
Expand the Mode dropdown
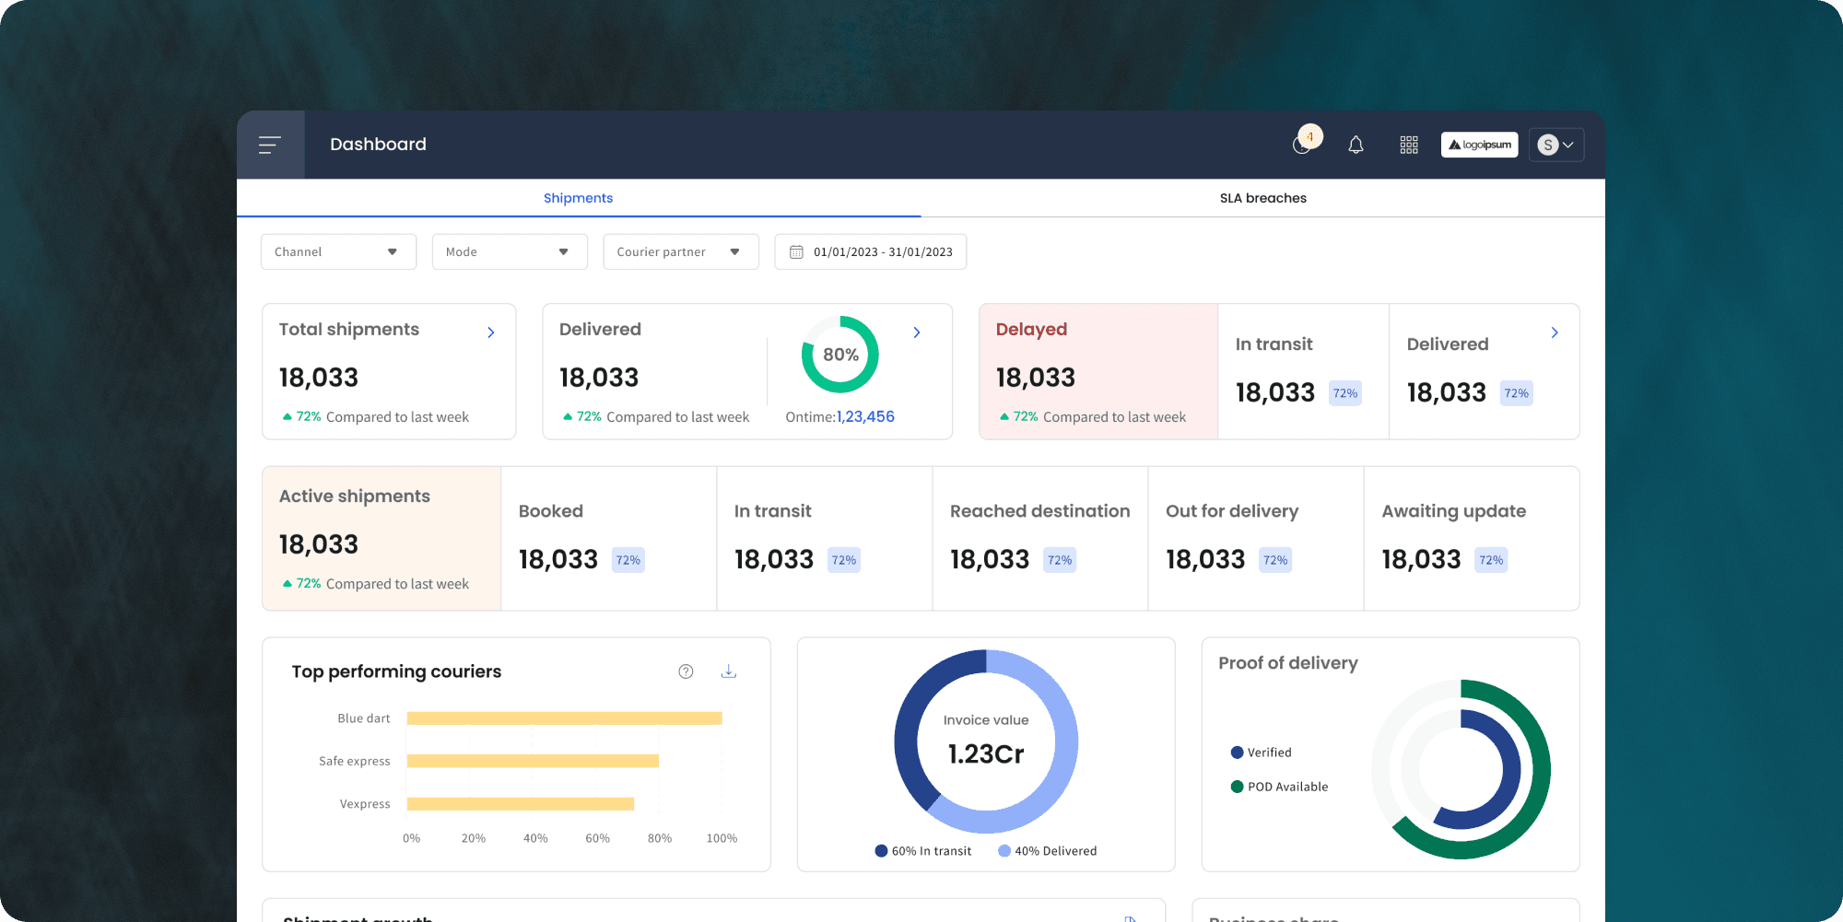pyautogui.click(x=510, y=251)
